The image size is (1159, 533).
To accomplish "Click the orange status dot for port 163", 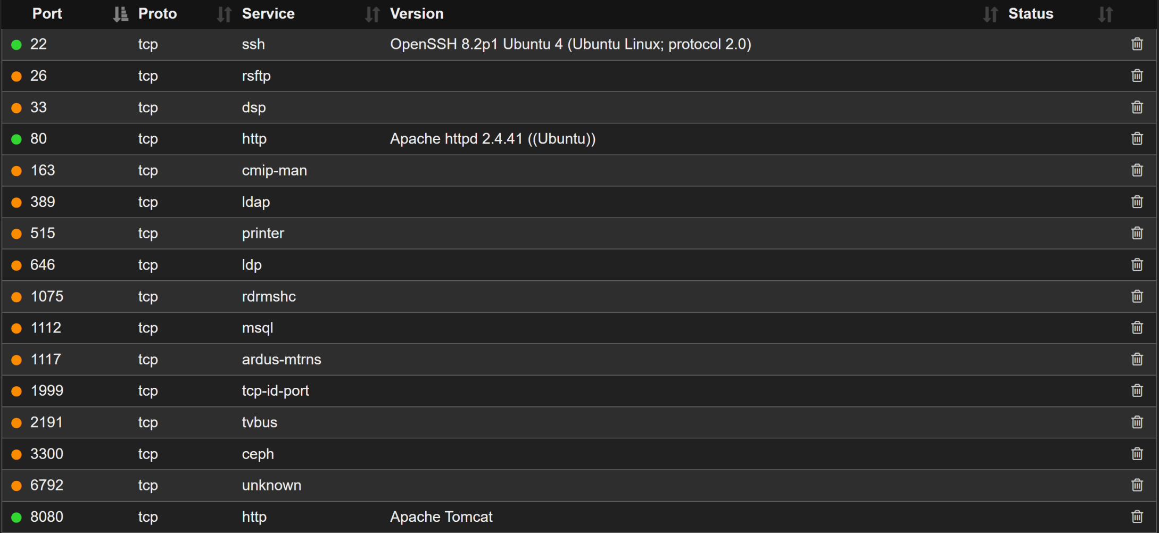I will [16, 171].
